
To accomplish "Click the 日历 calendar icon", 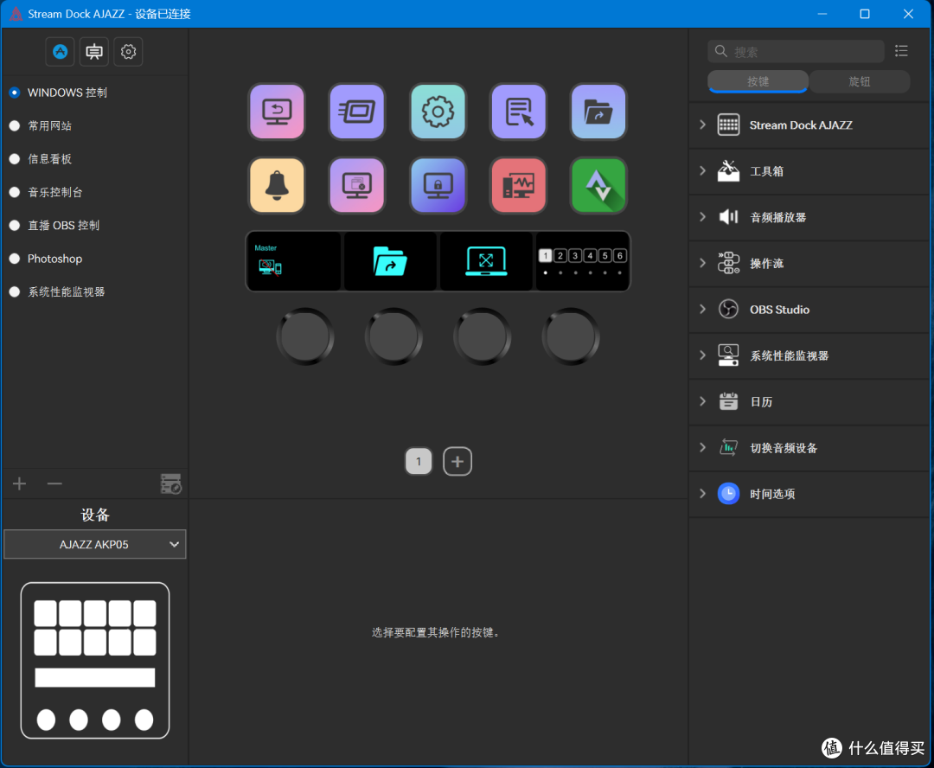I will click(728, 401).
